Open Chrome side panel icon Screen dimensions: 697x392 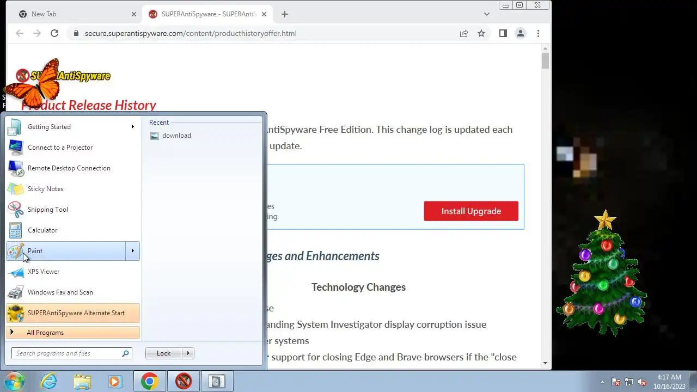pos(503,33)
